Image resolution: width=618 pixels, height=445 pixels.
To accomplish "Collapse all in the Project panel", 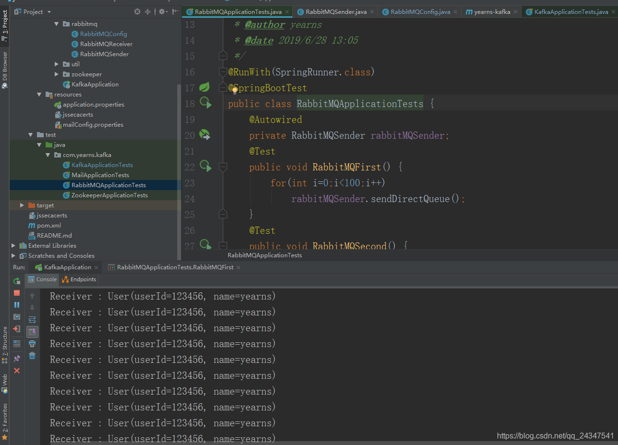I will 147,12.
